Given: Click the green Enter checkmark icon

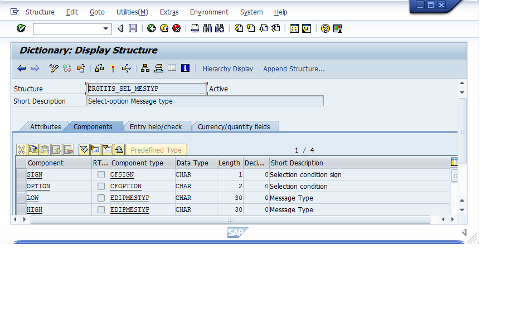Looking at the screenshot, I should [x=21, y=28].
